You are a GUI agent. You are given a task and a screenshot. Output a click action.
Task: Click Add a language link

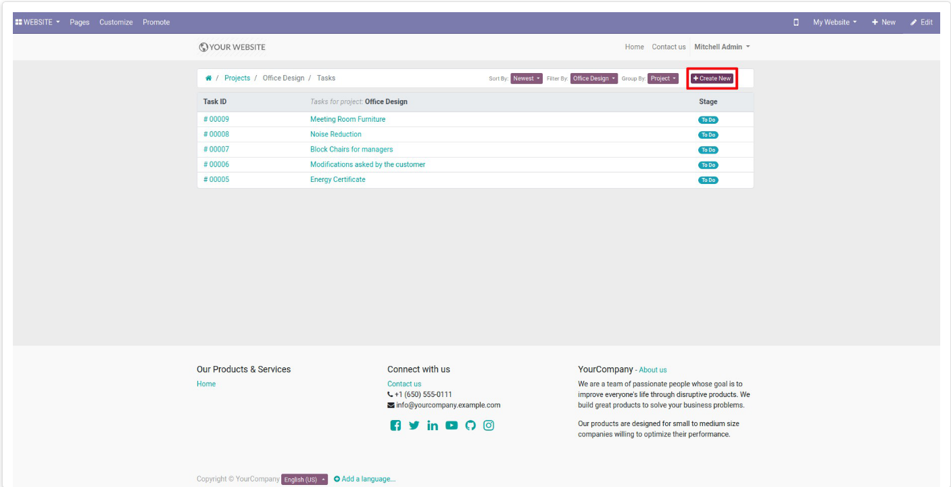[x=364, y=479]
